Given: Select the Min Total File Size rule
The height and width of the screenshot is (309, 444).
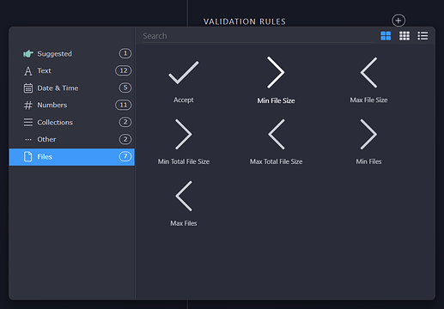Looking at the screenshot, I should point(184,142).
